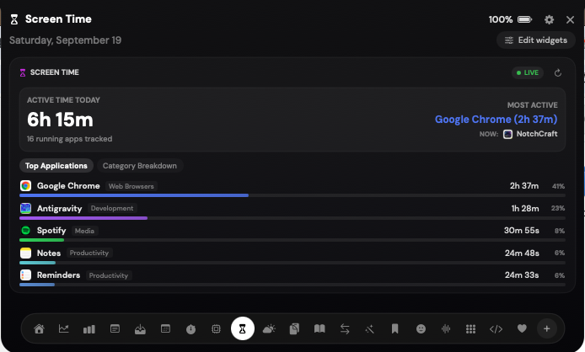Screen dimensions: 585x352
Task: Click the pink hourglass icon by SCREEN TIME header
Action: click(x=23, y=72)
